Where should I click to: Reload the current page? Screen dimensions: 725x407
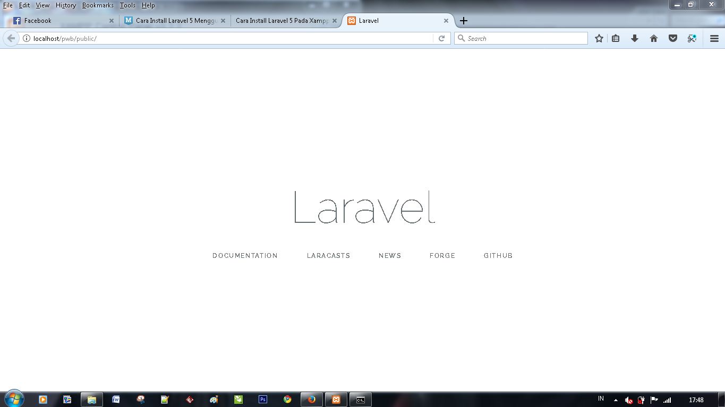tap(441, 38)
